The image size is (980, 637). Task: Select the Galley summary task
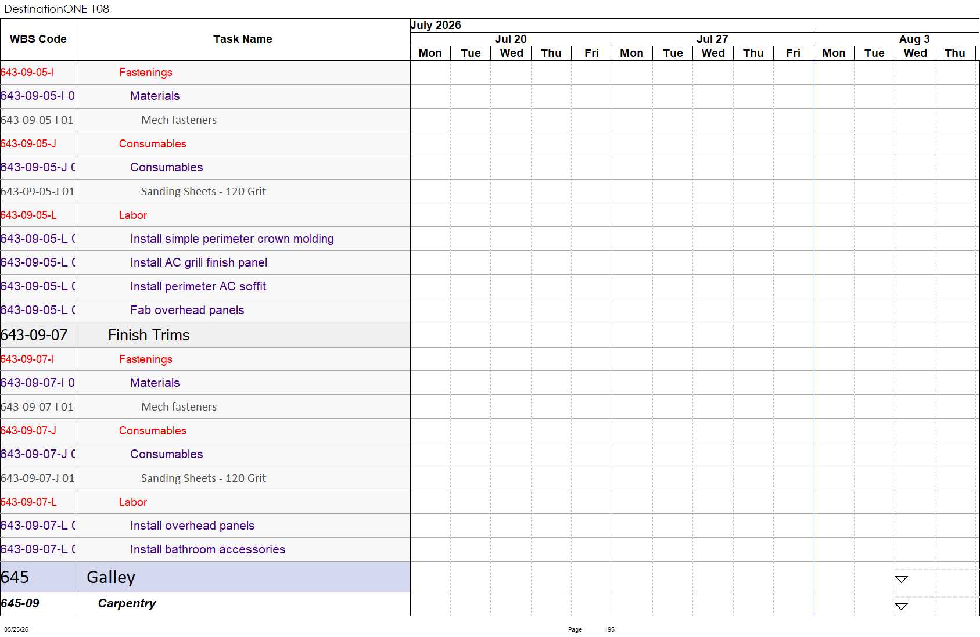[111, 577]
